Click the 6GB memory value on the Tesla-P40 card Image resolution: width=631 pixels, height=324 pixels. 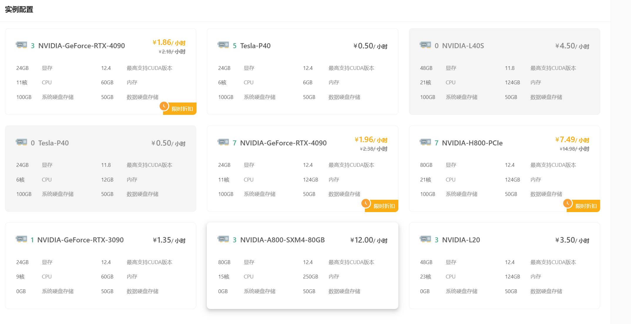pyautogui.click(x=308, y=83)
